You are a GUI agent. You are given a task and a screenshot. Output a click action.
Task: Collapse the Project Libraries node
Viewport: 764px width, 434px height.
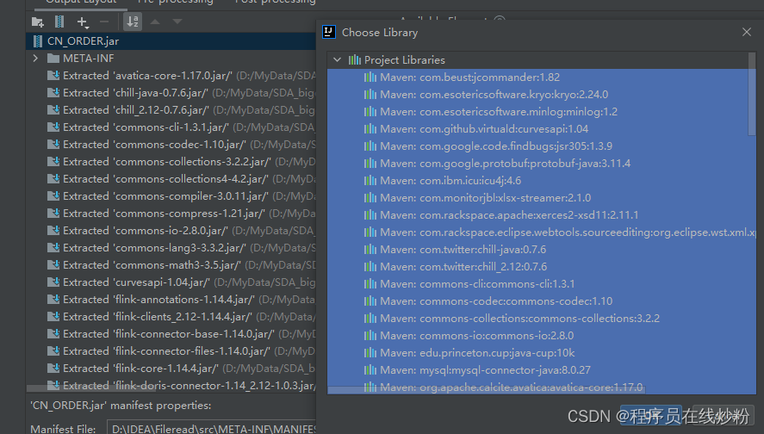(x=337, y=60)
